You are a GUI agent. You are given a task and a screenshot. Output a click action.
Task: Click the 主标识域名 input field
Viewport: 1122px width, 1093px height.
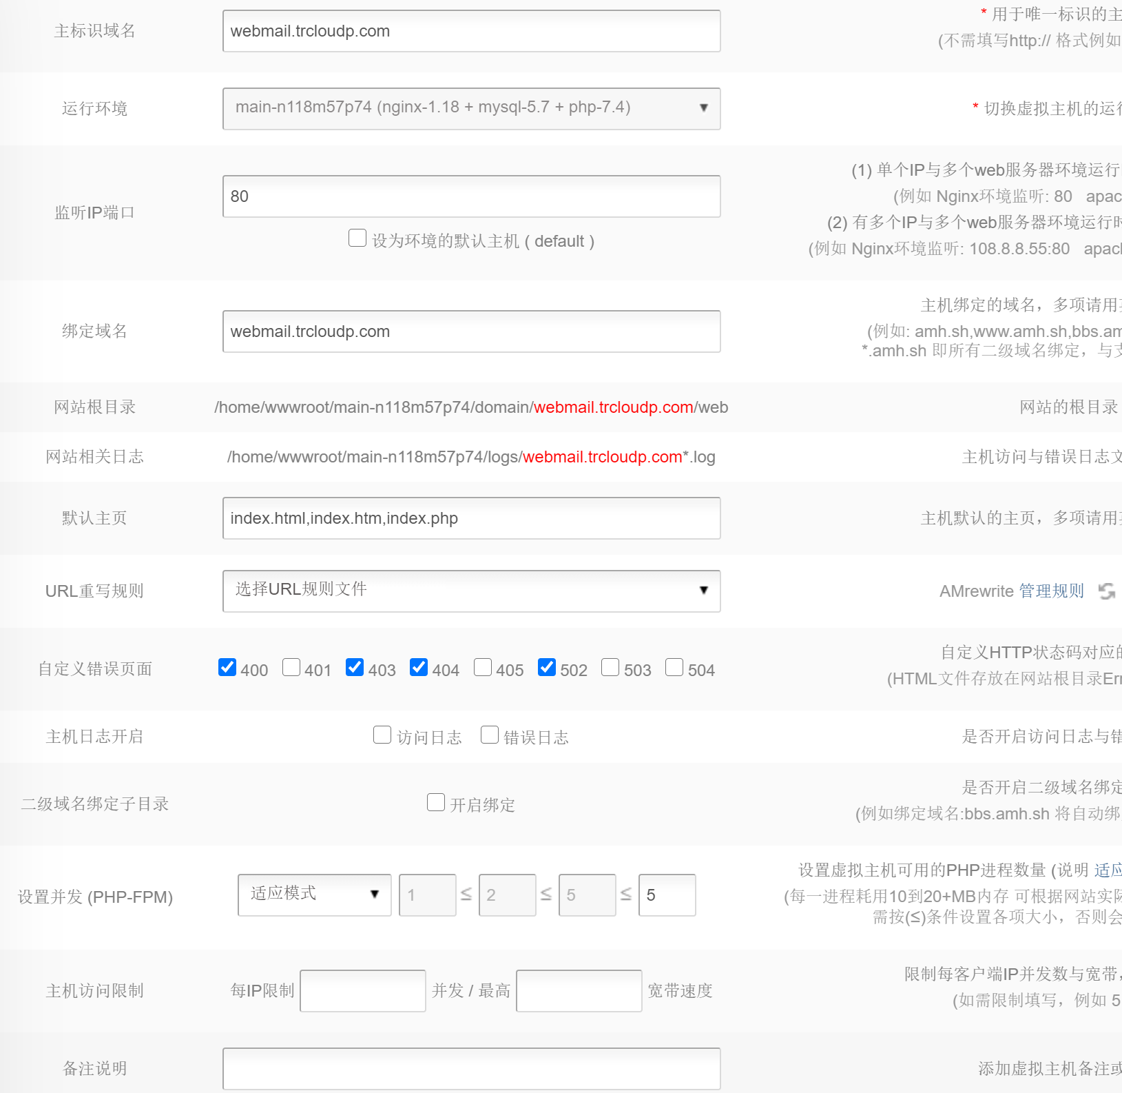click(471, 31)
